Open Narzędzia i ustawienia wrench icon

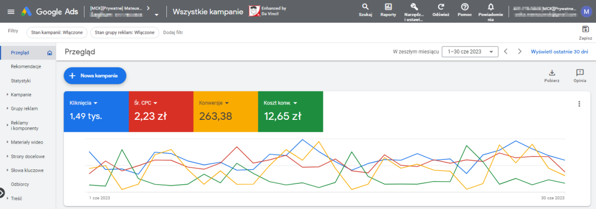point(413,7)
